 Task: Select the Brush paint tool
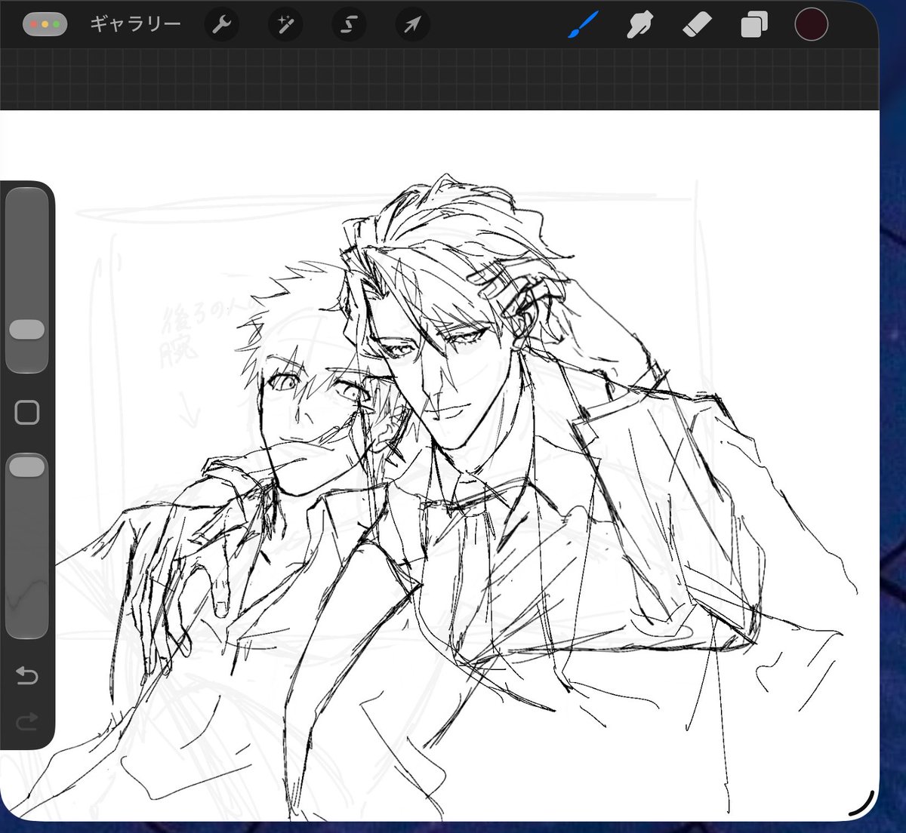pyautogui.click(x=582, y=25)
